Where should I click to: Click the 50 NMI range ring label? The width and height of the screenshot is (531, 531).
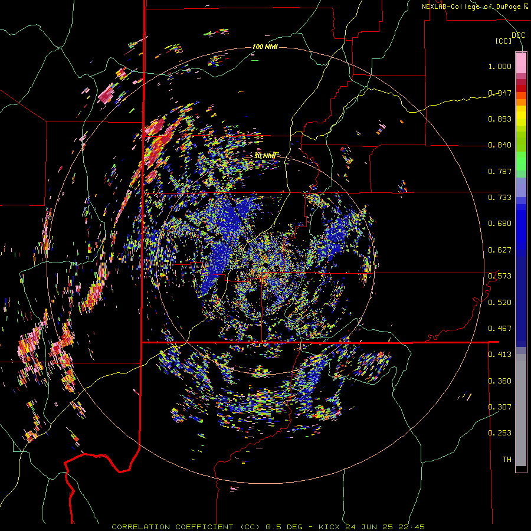265,156
